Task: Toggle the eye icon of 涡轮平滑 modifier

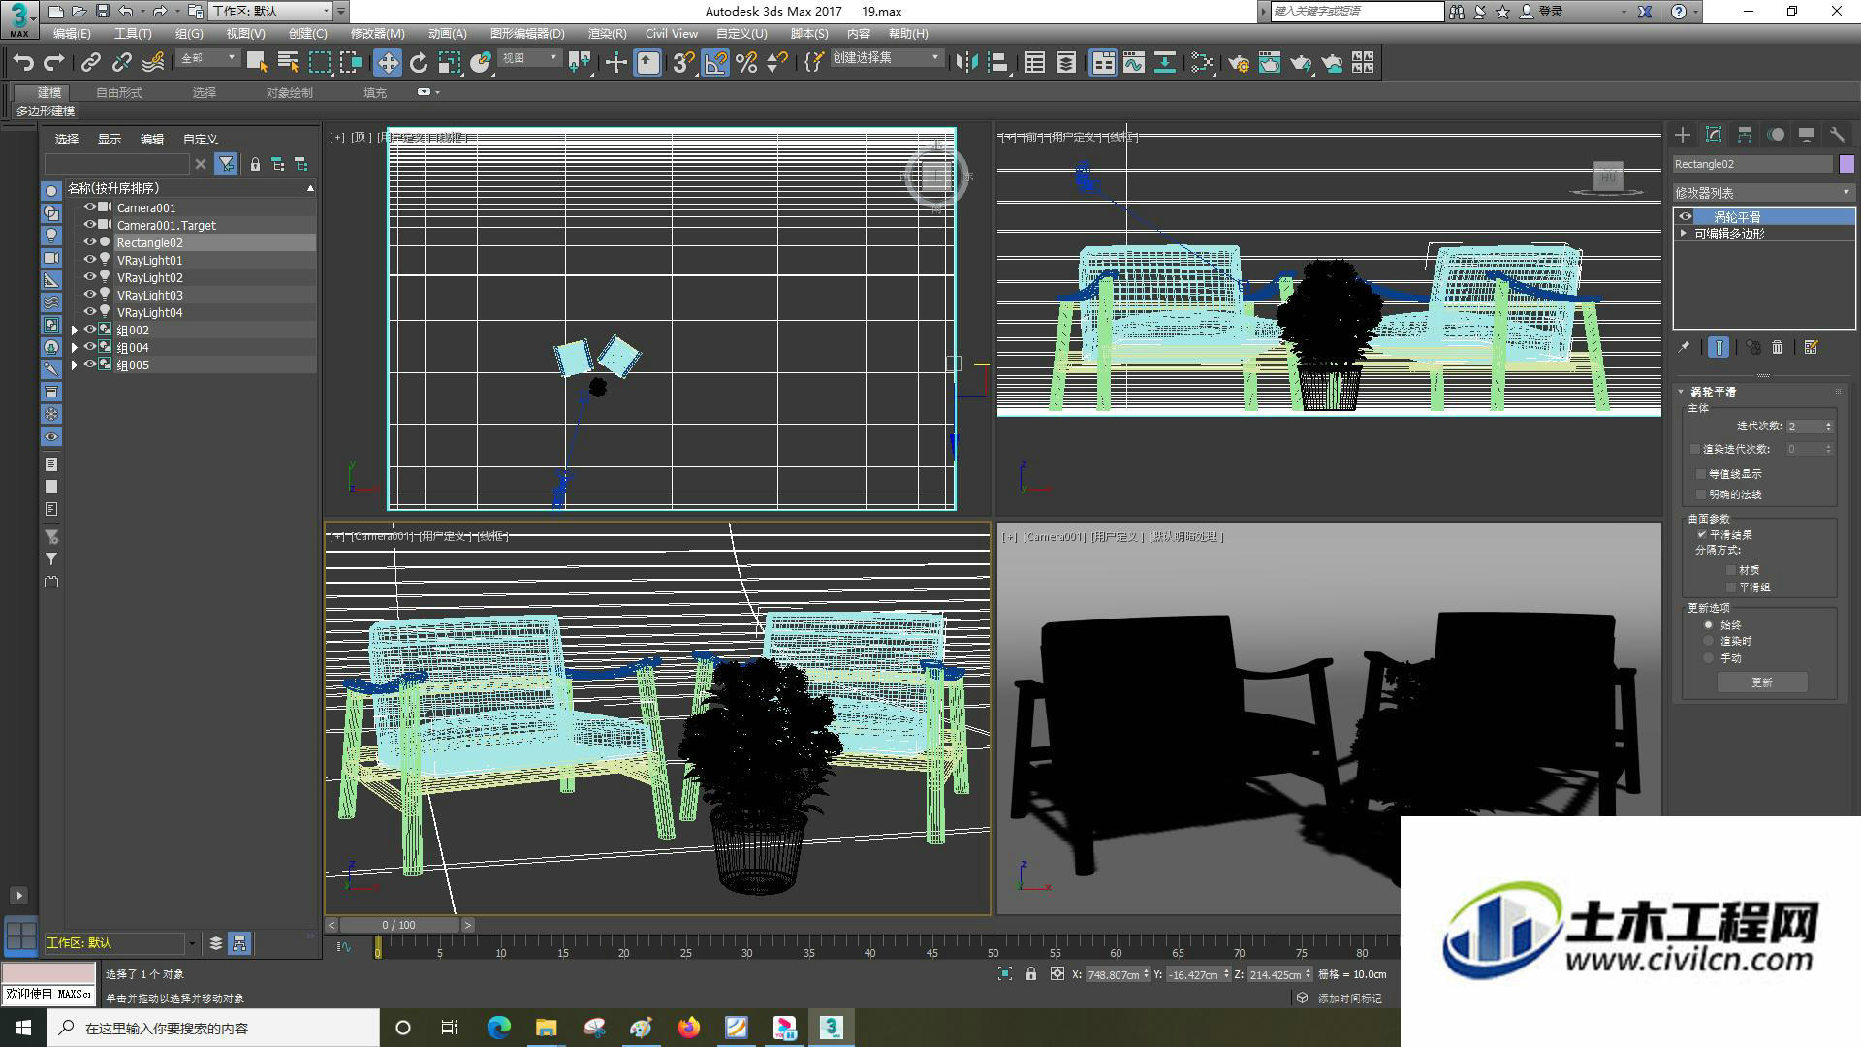Action: pyautogui.click(x=1686, y=217)
